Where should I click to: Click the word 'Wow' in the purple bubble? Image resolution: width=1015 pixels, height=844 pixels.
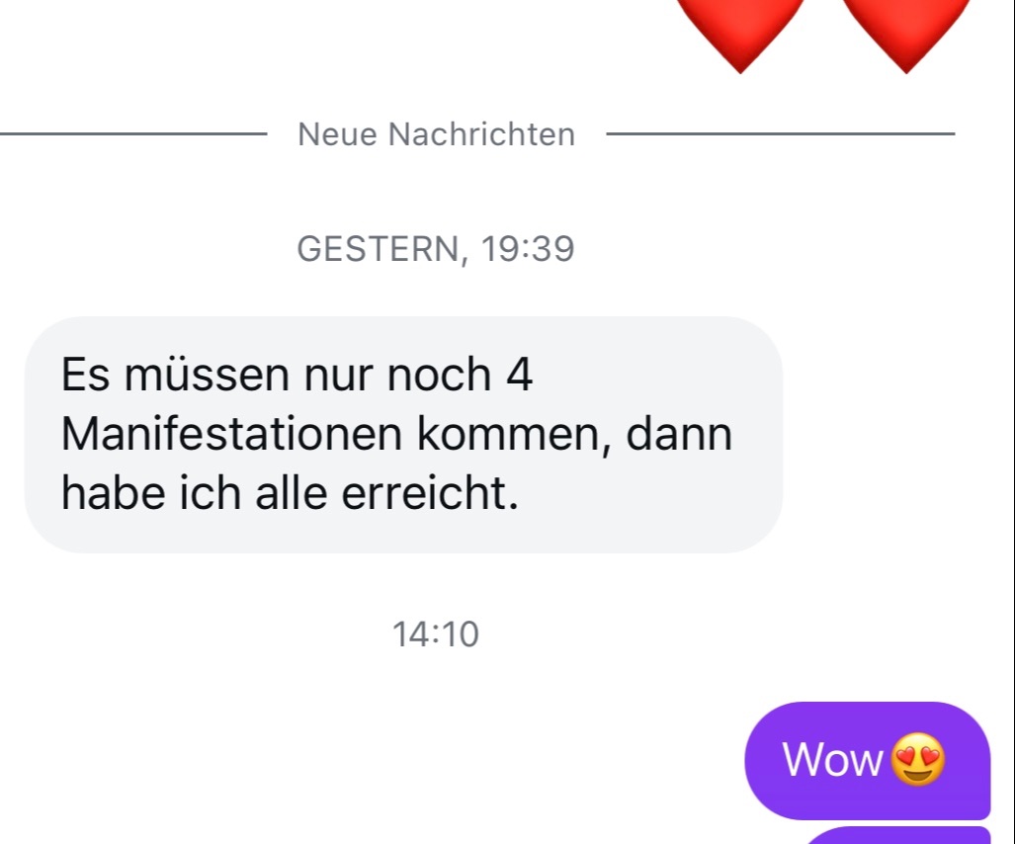tap(832, 759)
